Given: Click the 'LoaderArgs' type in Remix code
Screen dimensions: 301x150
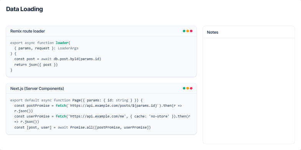Looking at the screenshot, I should pos(68,48).
